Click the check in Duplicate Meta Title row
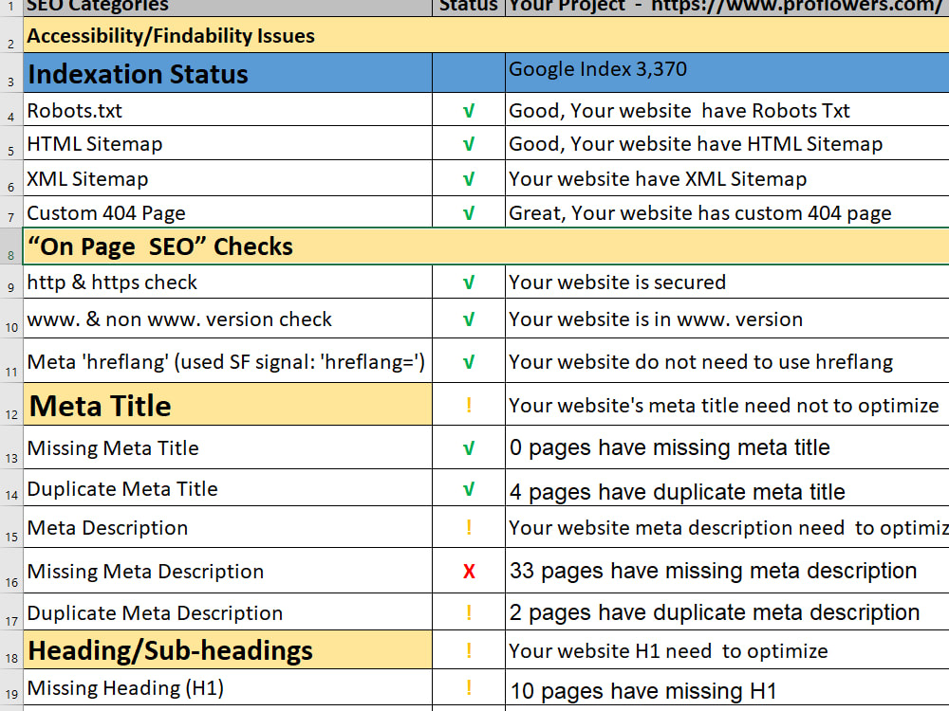 tap(469, 489)
